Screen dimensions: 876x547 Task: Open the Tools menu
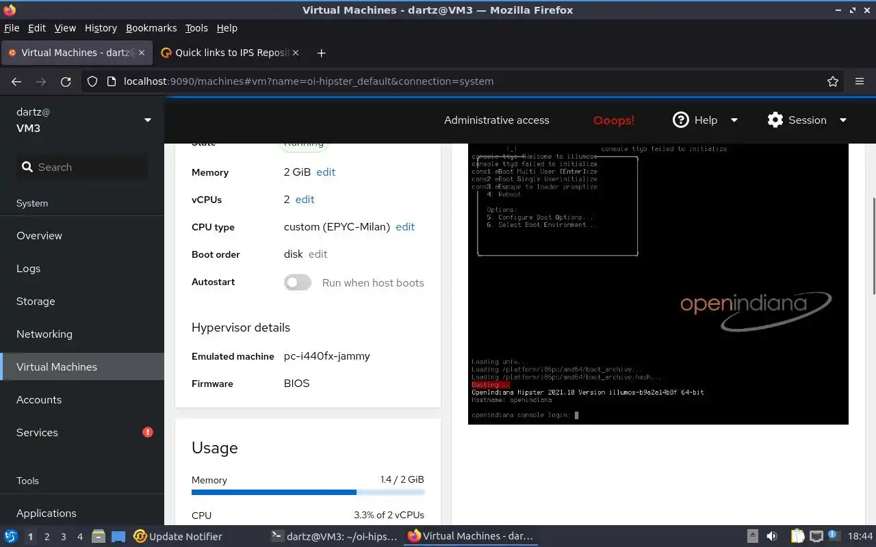coord(196,28)
